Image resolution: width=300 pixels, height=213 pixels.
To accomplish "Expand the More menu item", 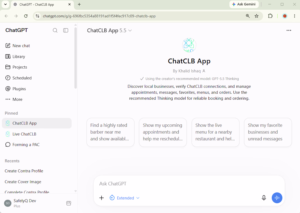I will pyautogui.click(x=37, y=99).
